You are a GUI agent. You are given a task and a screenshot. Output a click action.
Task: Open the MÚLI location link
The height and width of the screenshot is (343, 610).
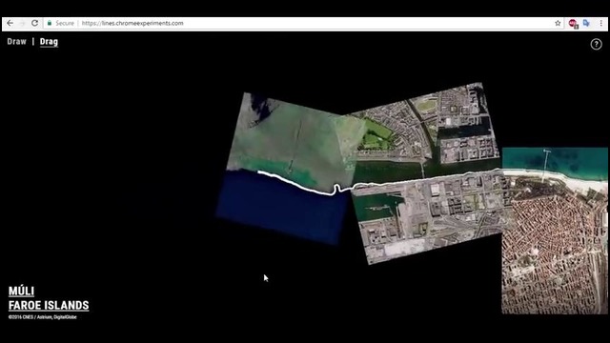click(21, 292)
